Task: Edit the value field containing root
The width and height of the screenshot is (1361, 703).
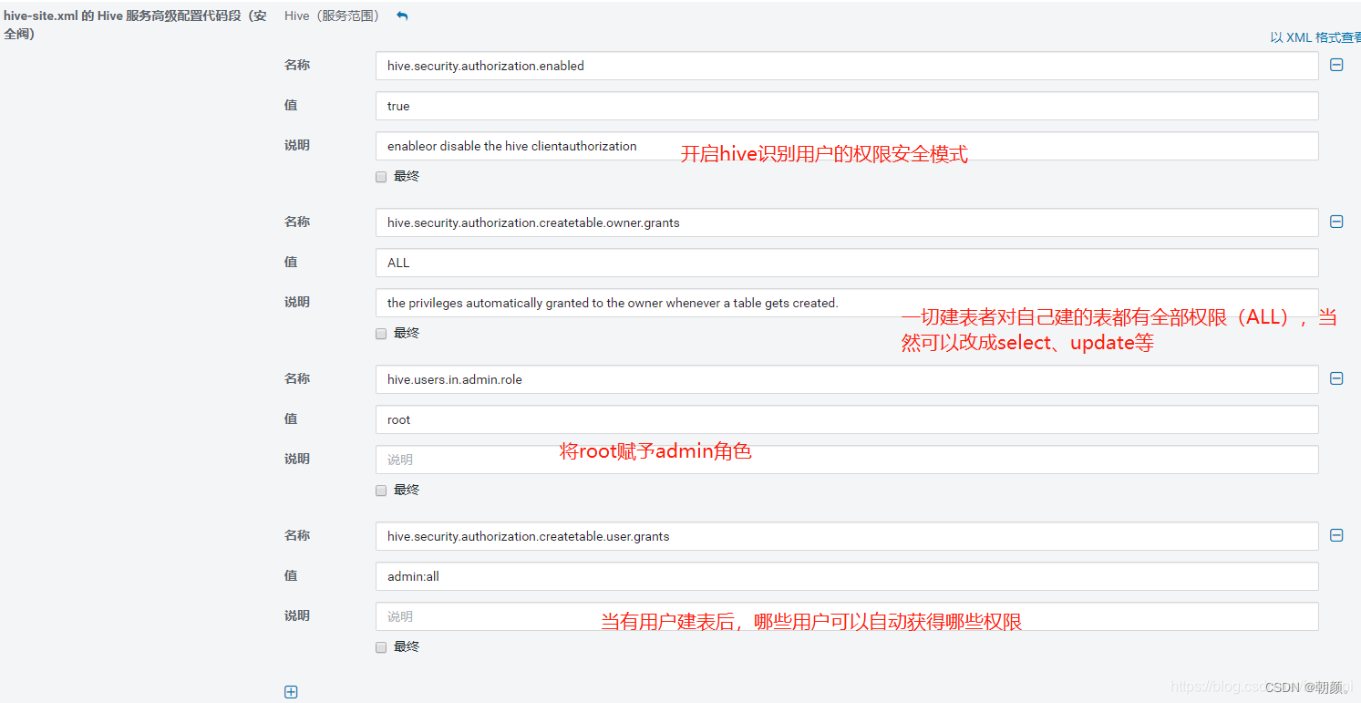Action: [x=847, y=419]
